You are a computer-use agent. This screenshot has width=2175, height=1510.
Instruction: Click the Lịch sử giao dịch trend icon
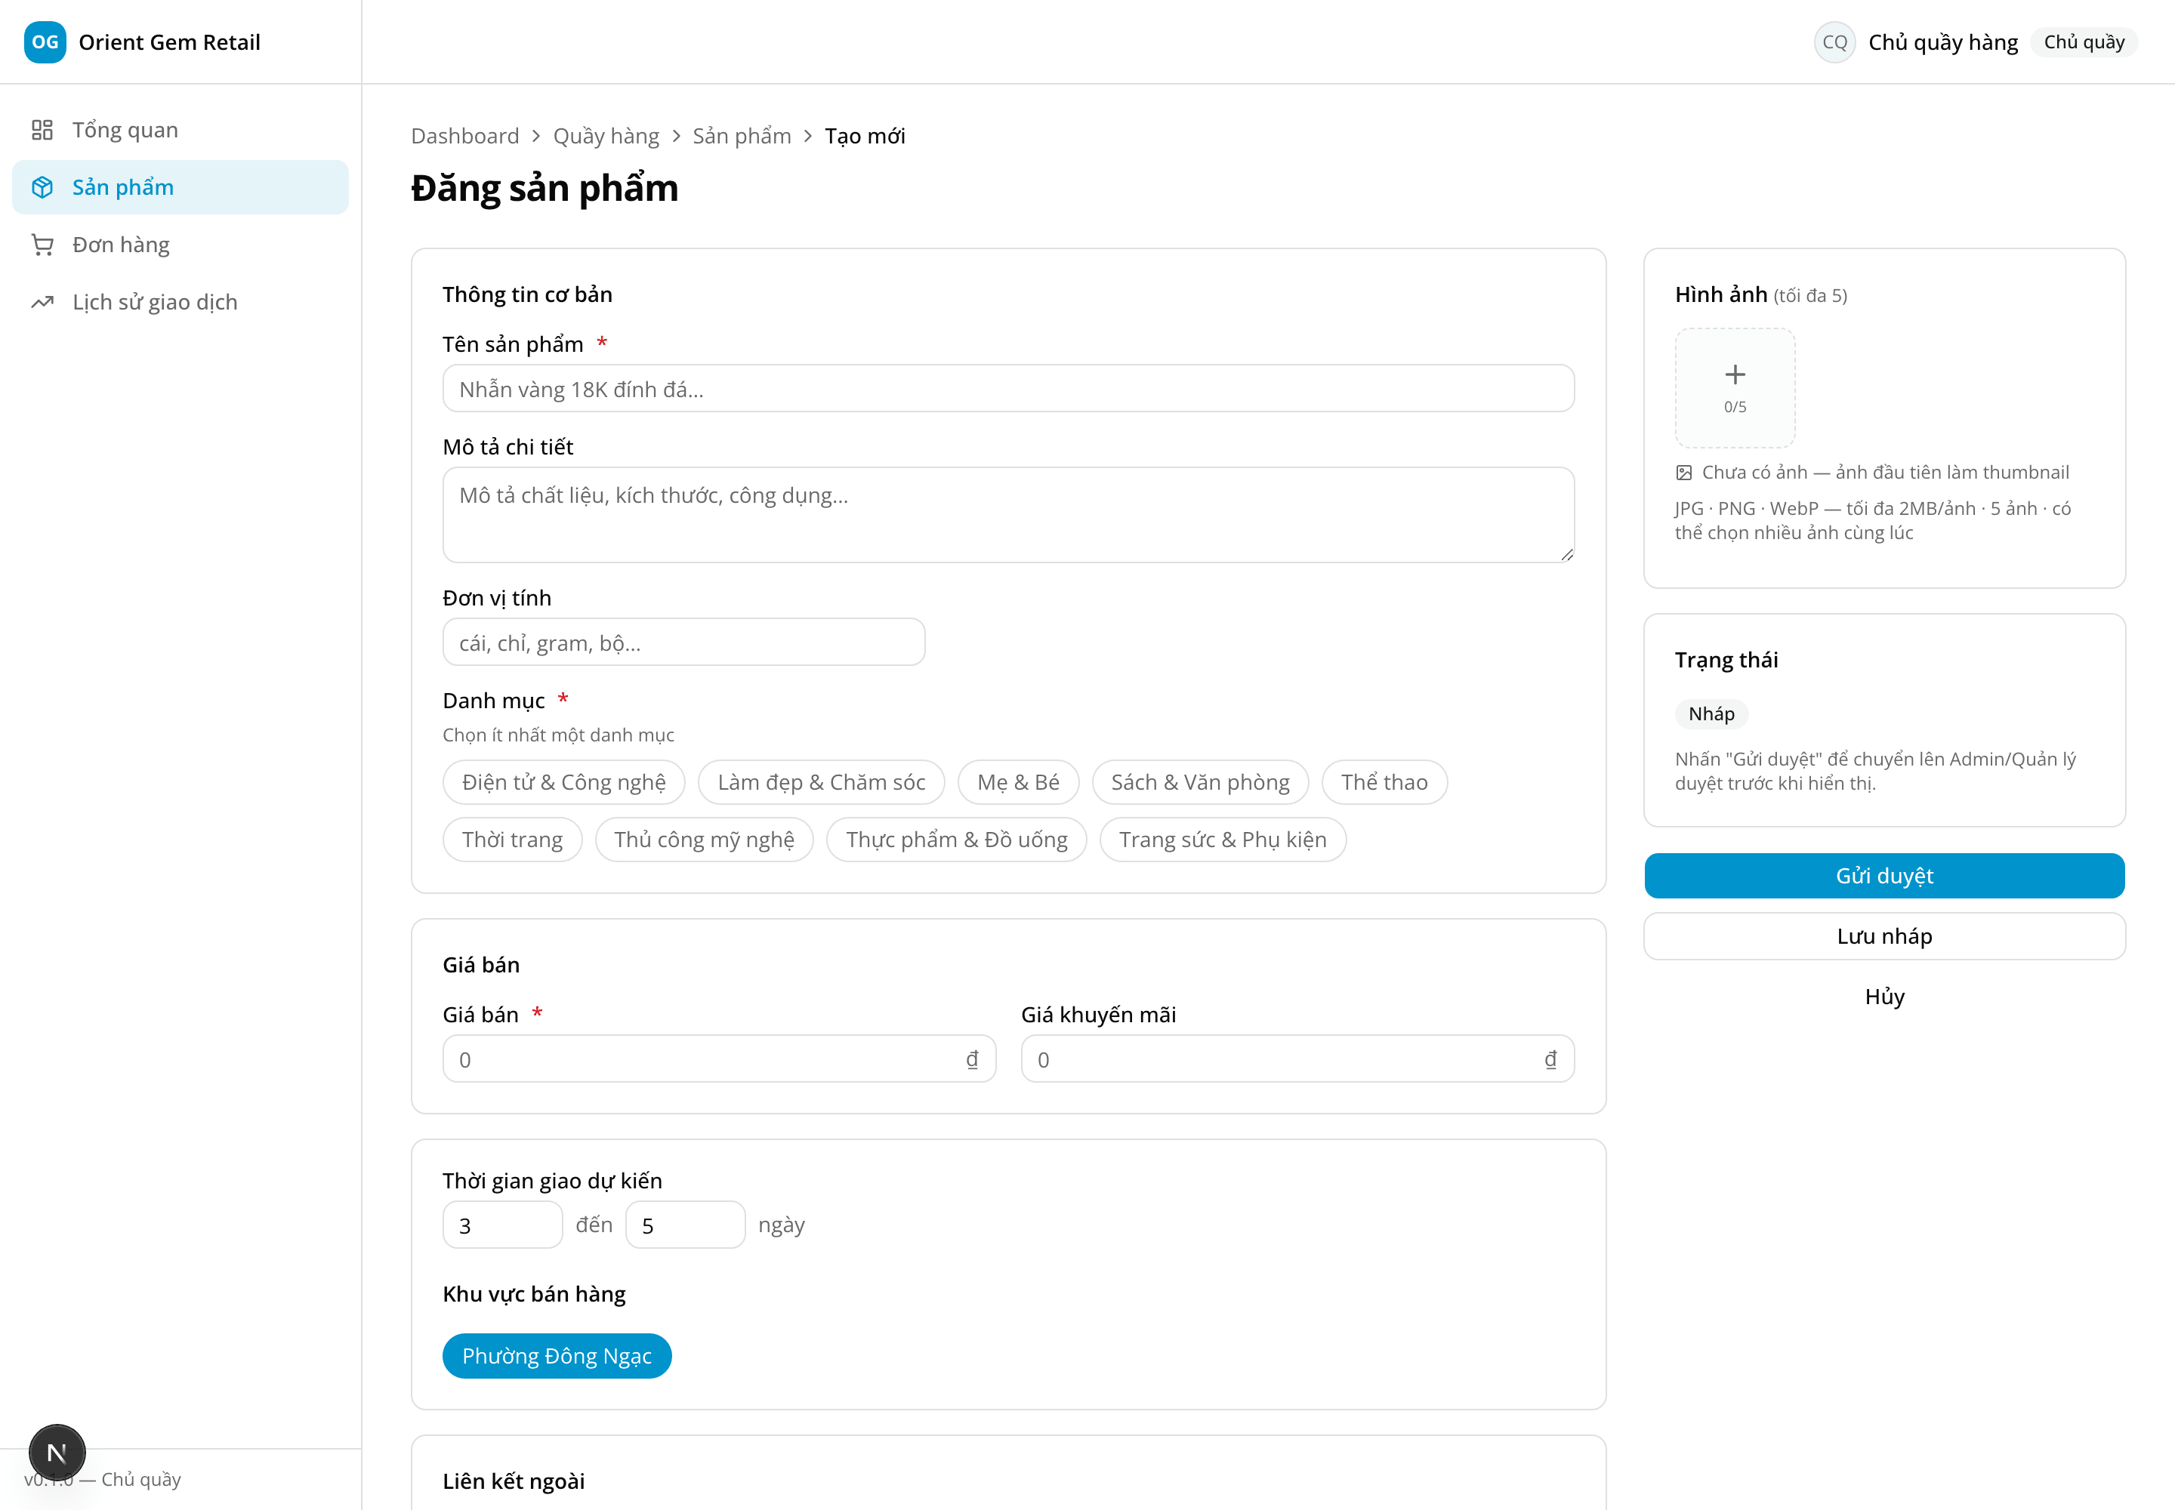[x=42, y=303]
